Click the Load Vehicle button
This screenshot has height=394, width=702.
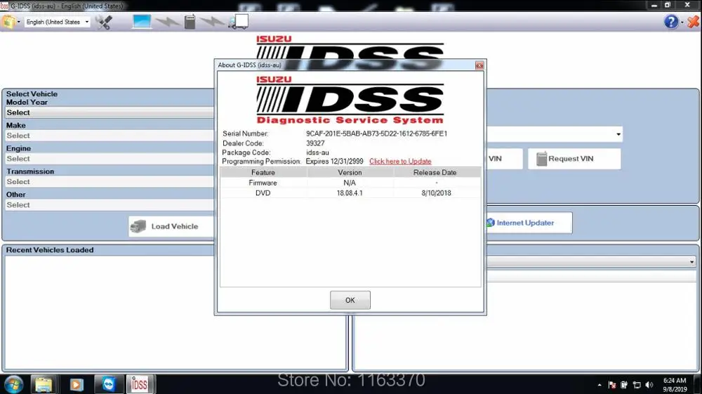171,227
